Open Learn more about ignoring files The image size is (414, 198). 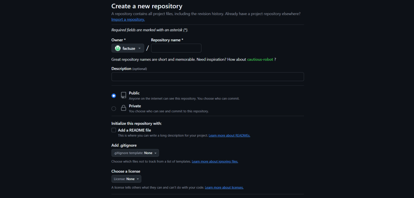(x=215, y=161)
